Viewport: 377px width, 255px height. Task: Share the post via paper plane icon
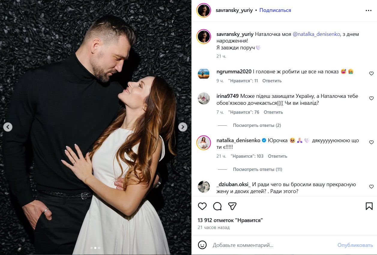tap(232, 206)
